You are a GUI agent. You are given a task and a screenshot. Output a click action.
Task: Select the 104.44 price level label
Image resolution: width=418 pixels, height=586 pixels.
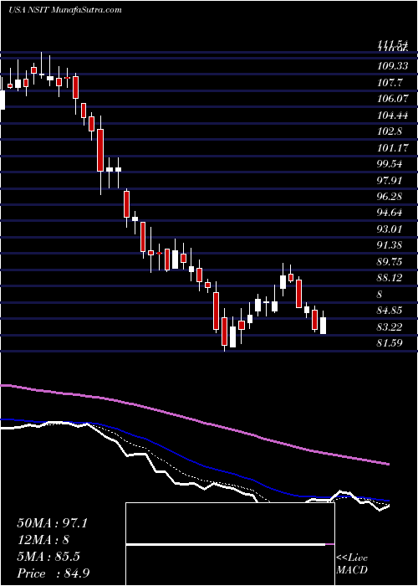393,116
